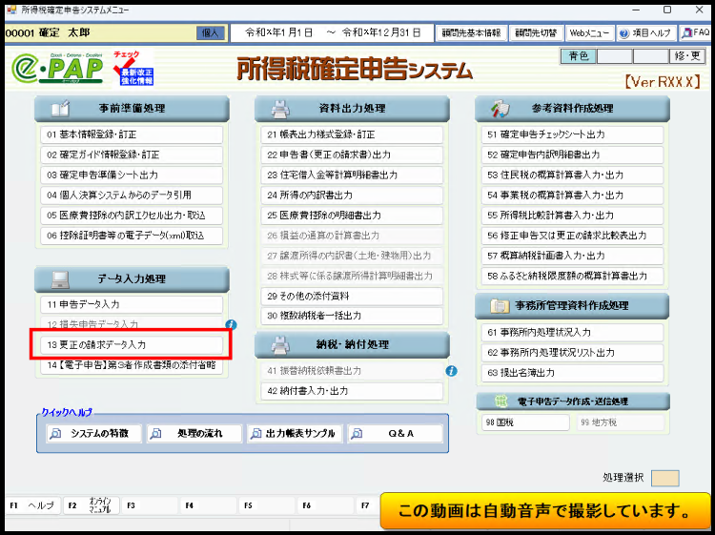Open 顧問先基本情報
The height and width of the screenshot is (535, 715).
pyautogui.click(x=471, y=32)
